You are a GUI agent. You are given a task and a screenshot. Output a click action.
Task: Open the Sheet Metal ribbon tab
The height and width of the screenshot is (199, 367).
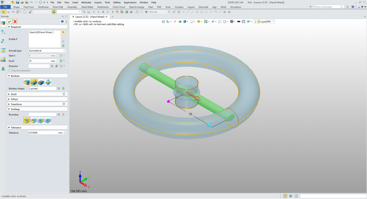pos(87,7)
